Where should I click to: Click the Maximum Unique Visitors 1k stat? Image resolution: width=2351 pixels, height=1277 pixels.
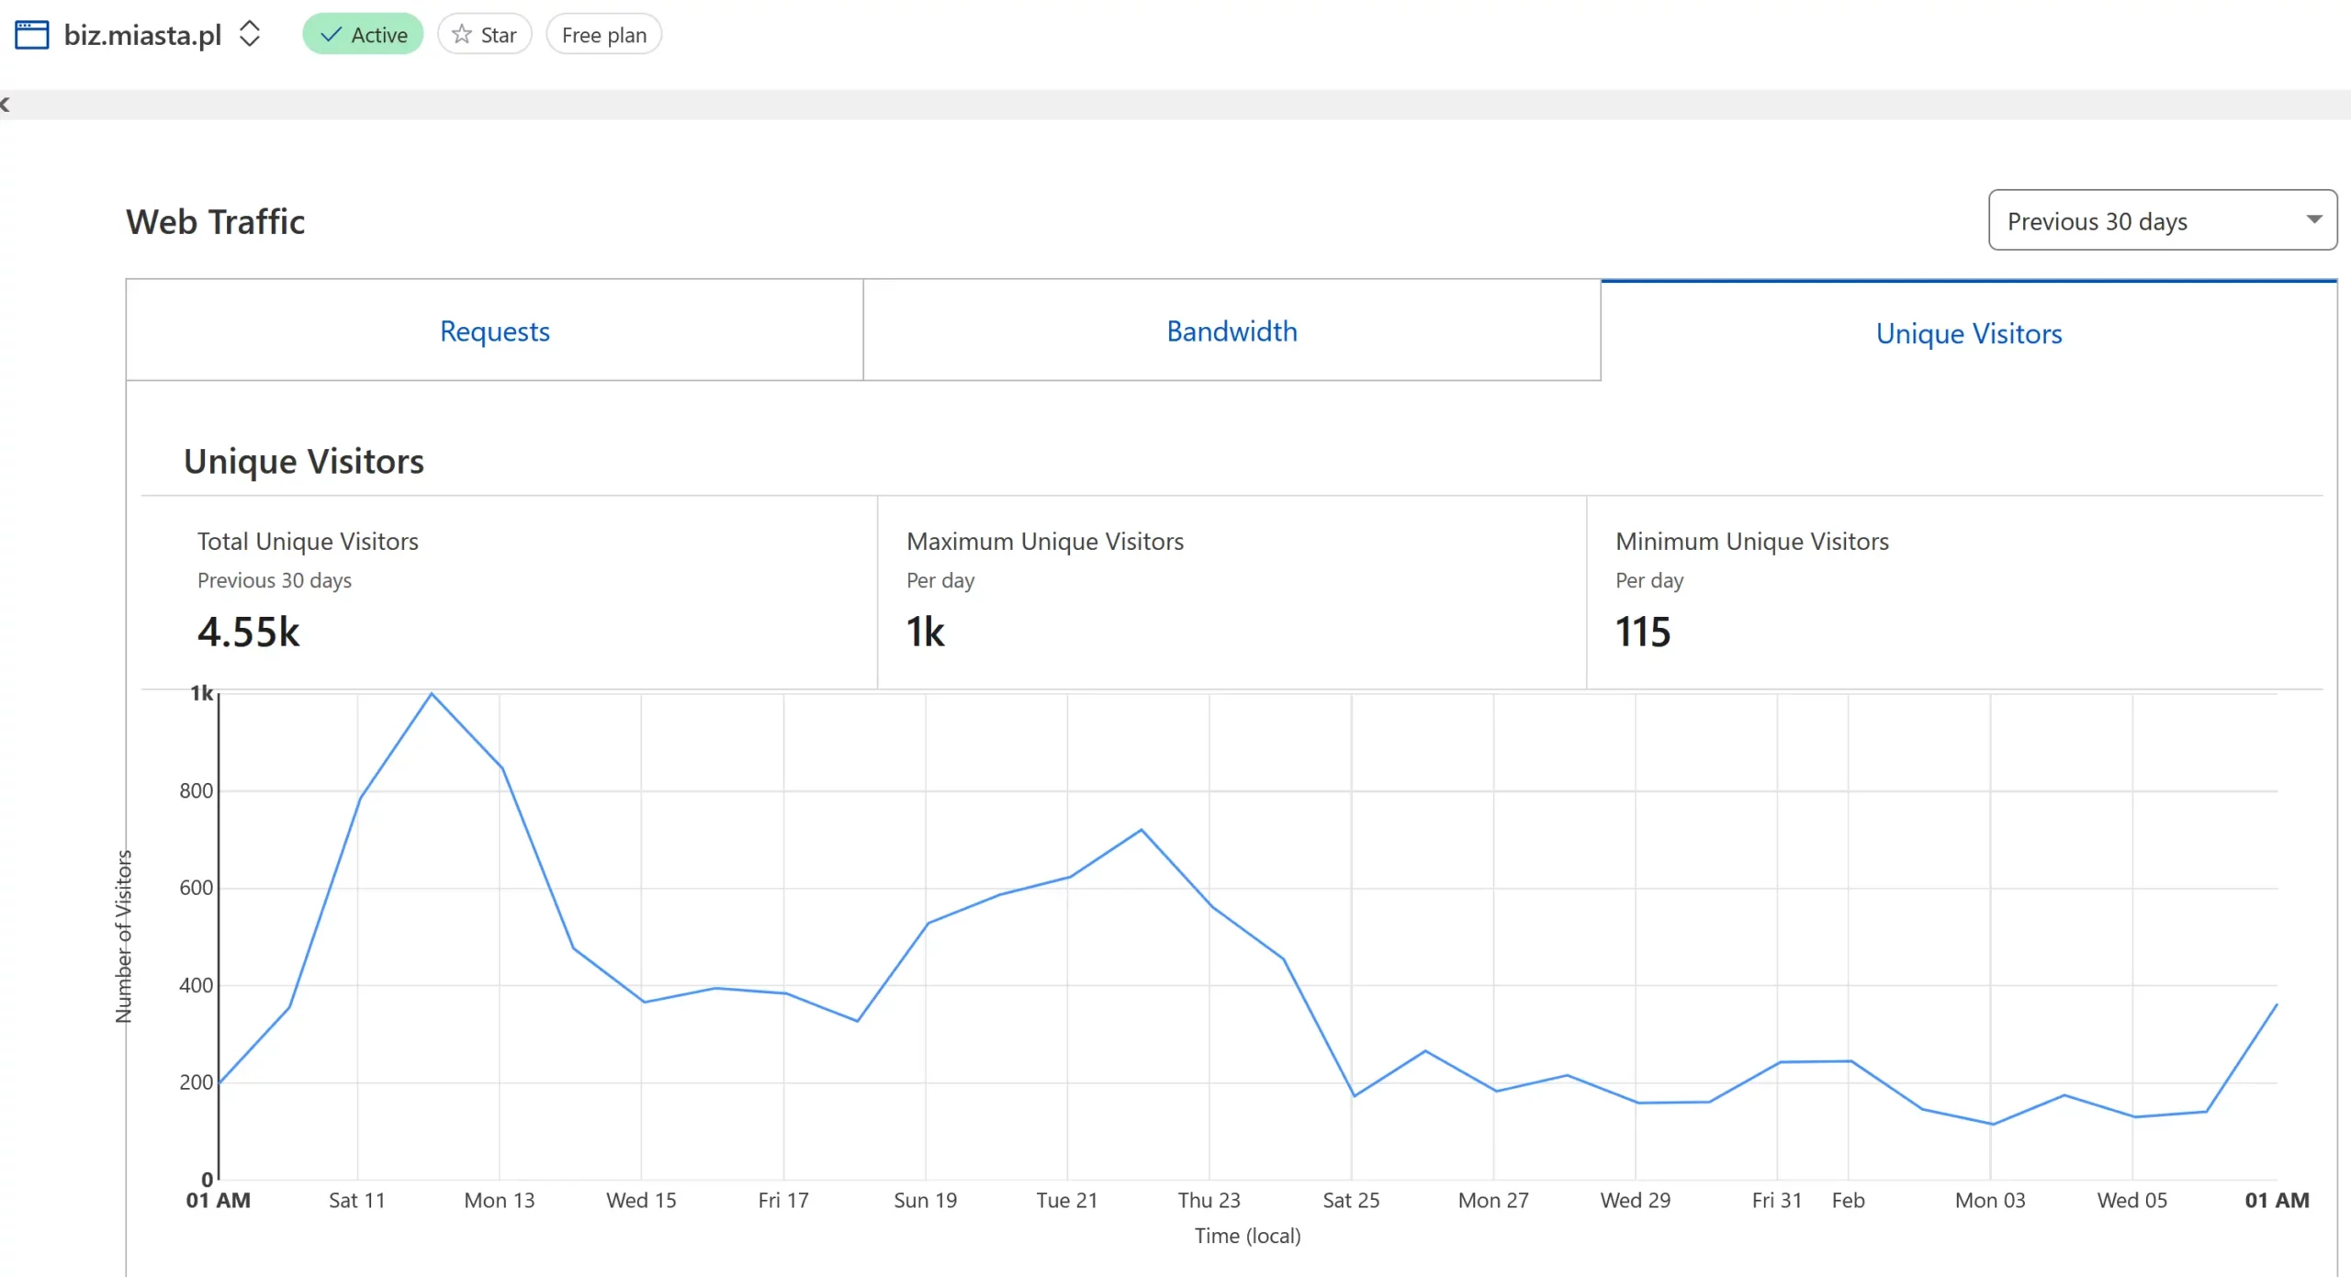pyautogui.click(x=925, y=632)
